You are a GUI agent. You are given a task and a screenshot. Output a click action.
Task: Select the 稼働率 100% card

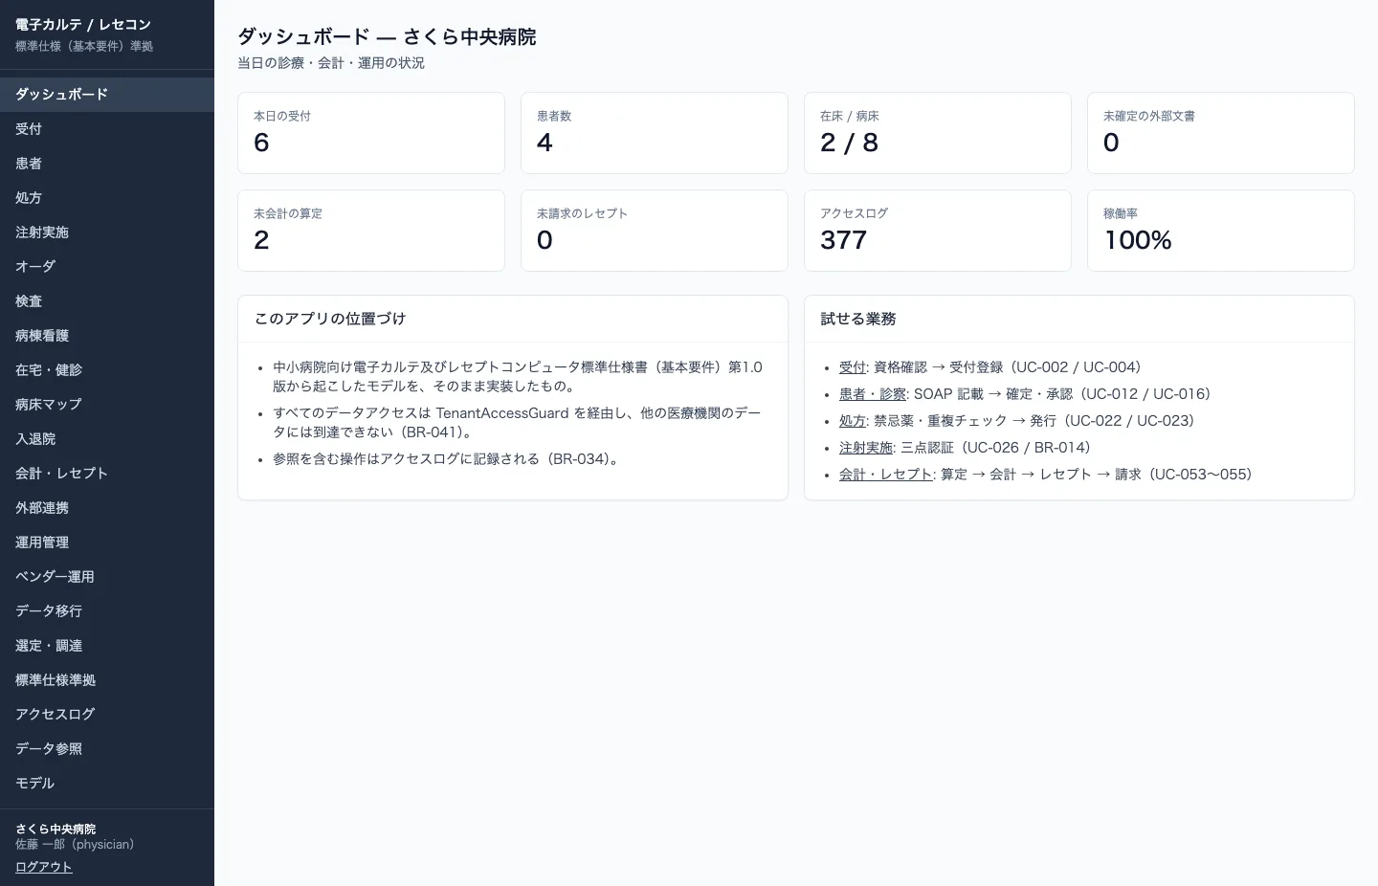(1221, 231)
